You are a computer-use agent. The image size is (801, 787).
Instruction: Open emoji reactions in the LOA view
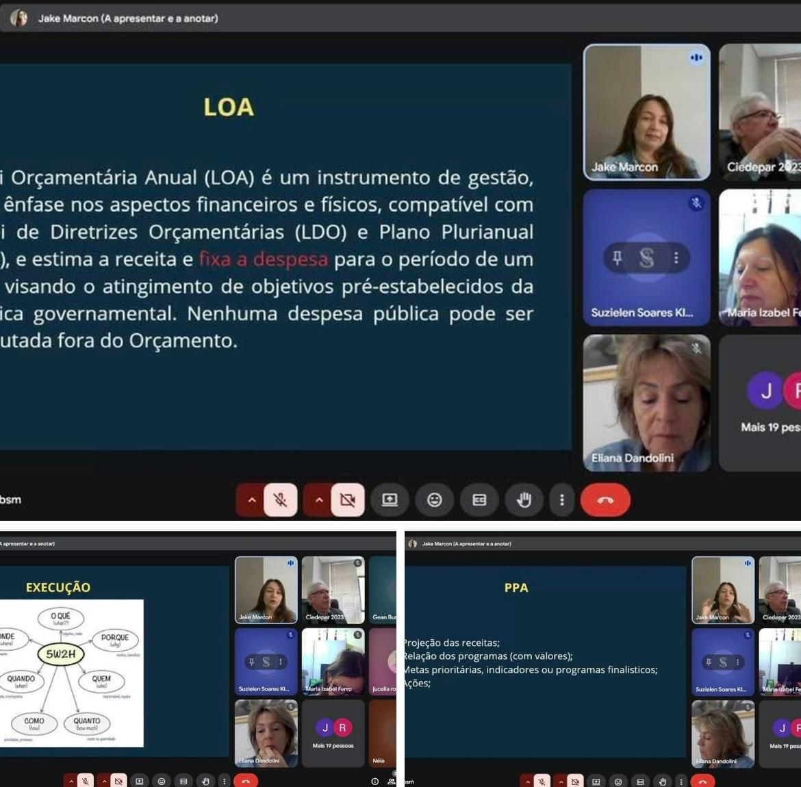(434, 500)
